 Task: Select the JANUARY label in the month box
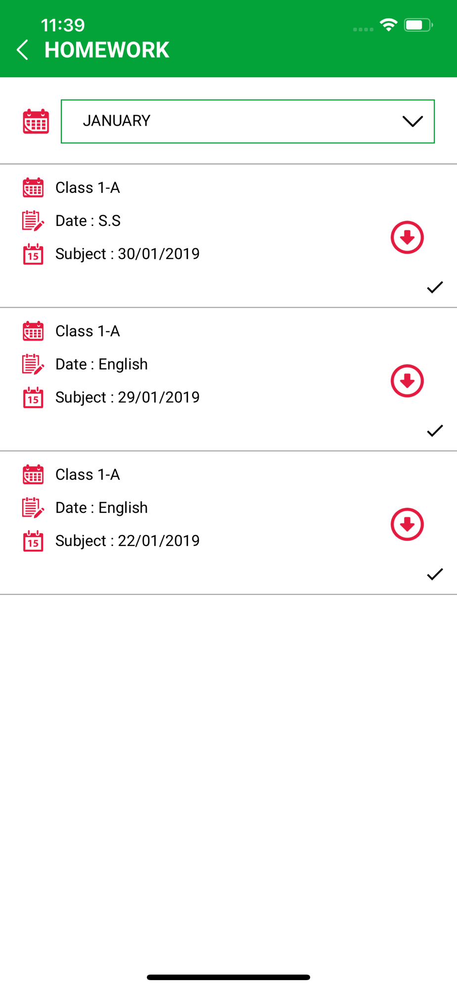coord(117,121)
